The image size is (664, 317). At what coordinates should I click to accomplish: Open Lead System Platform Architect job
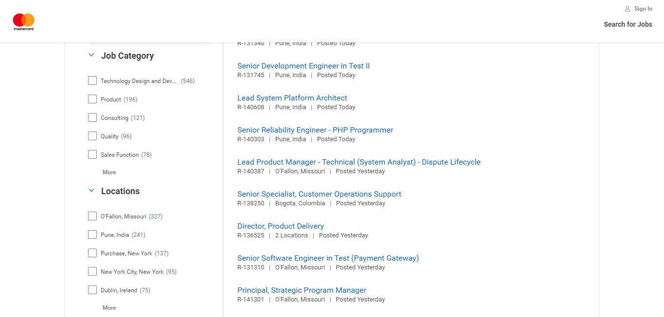pos(292,98)
